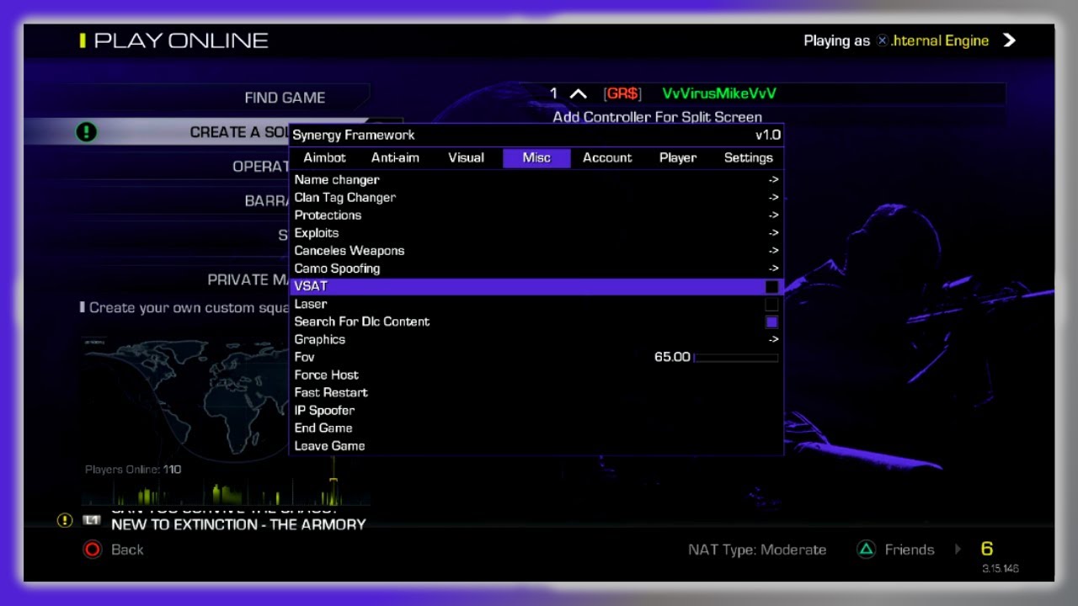Click the small arrow right of Friends
This screenshot has height=606, width=1078.
pyautogui.click(x=958, y=550)
